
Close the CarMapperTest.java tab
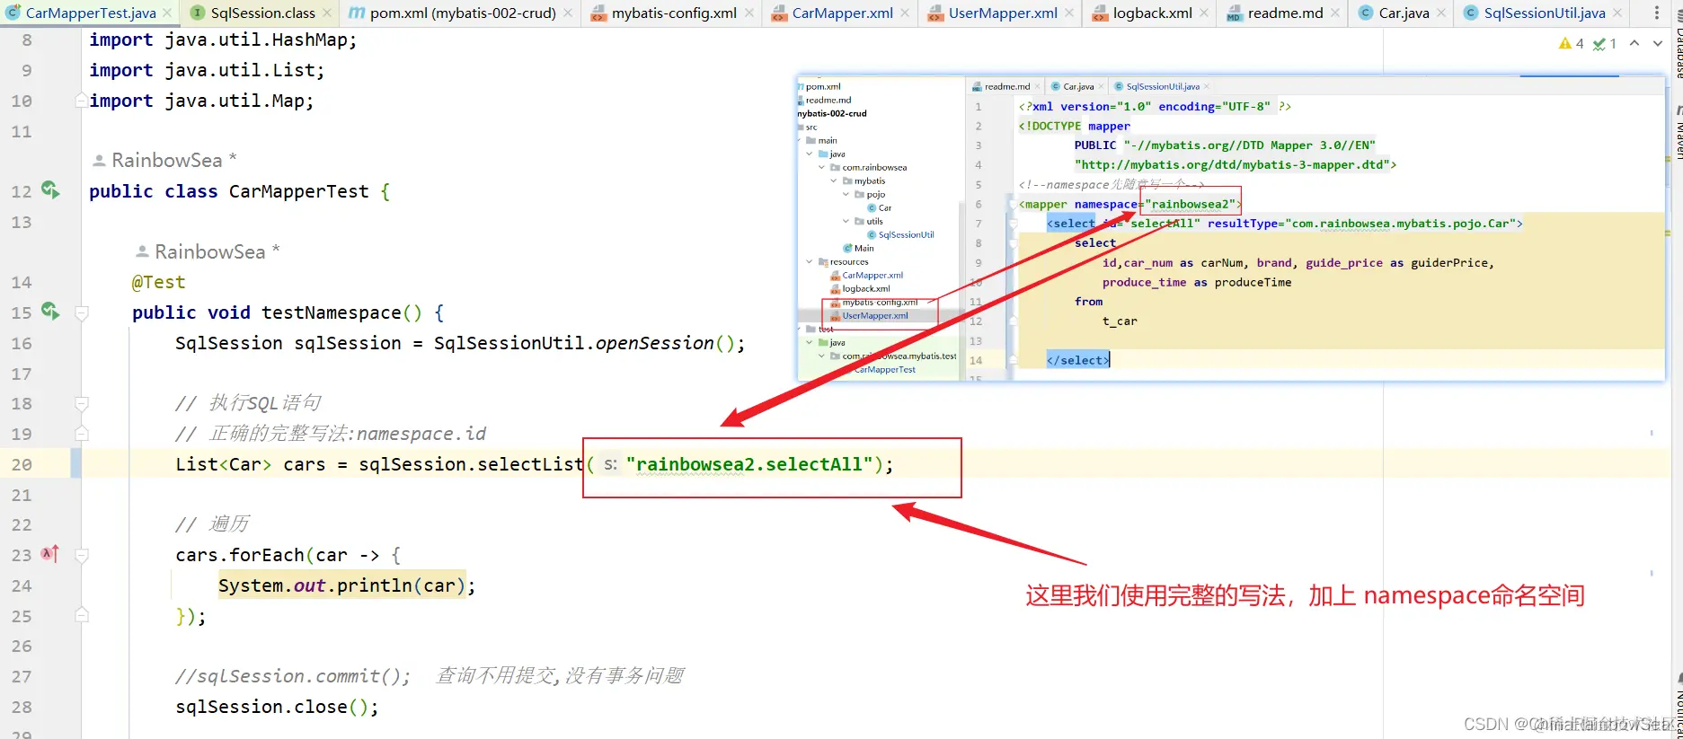167,13
